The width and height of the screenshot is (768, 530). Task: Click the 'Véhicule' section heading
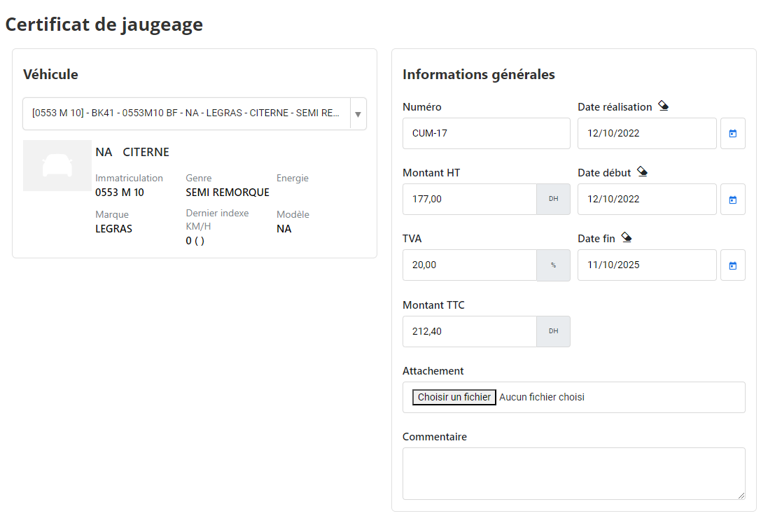point(50,74)
